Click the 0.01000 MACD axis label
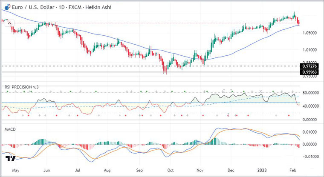The image size is (324, 177). [310, 132]
